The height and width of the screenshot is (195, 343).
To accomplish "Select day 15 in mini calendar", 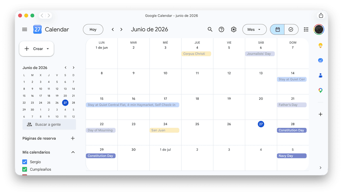I will pos(24,96).
